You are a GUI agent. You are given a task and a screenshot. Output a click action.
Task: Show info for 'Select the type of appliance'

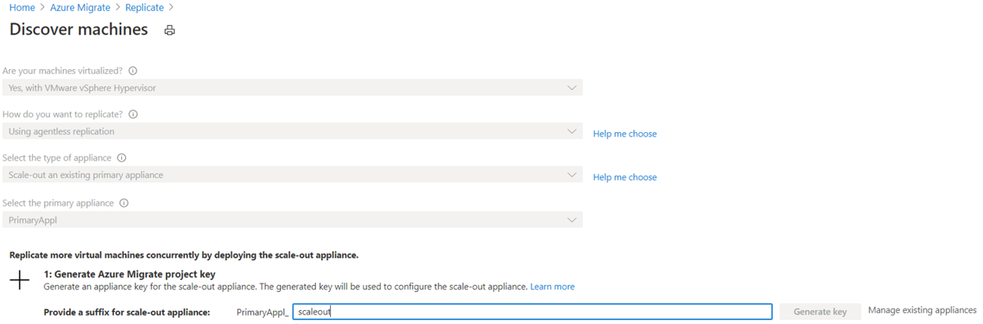click(x=121, y=158)
